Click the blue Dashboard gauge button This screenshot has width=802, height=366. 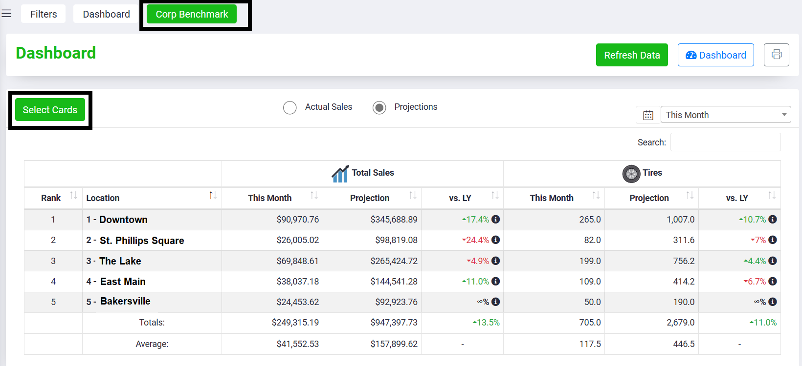tap(716, 55)
